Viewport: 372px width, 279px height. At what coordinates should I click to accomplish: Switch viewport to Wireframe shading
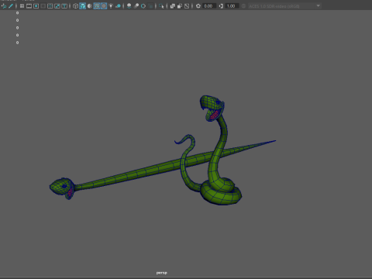75,6
